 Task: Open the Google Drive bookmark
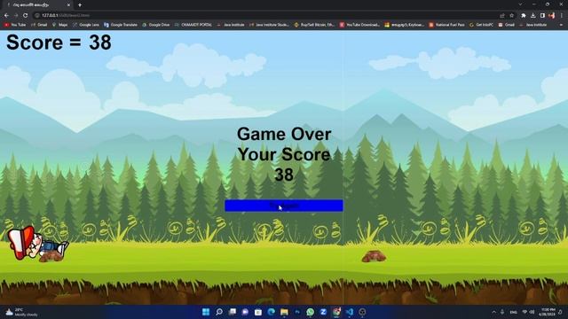click(x=156, y=25)
